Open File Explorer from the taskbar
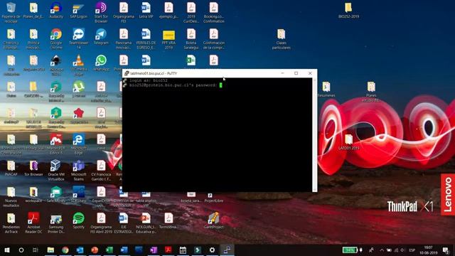Image resolution: width=455 pixels, height=256 pixels. pyautogui.click(x=50, y=250)
